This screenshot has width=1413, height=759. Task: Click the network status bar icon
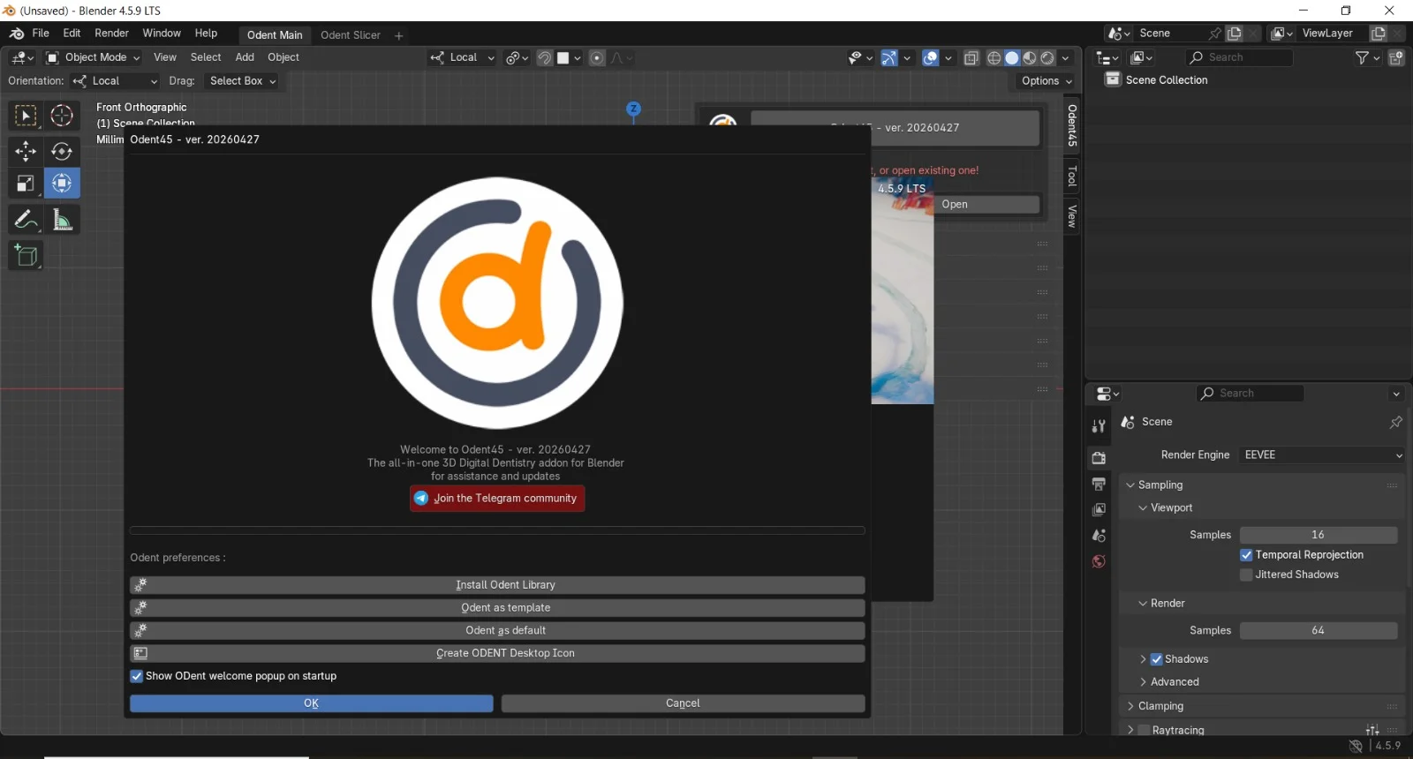coord(1356,747)
